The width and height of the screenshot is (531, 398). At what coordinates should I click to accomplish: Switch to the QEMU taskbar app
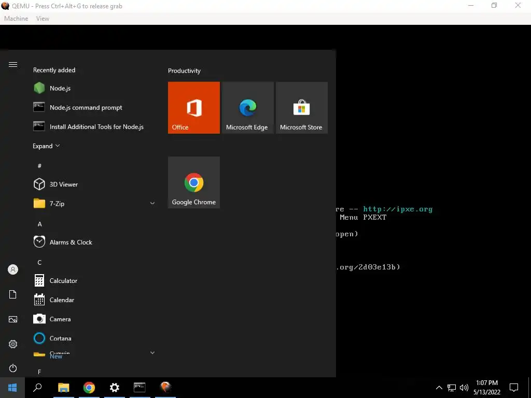click(x=165, y=388)
